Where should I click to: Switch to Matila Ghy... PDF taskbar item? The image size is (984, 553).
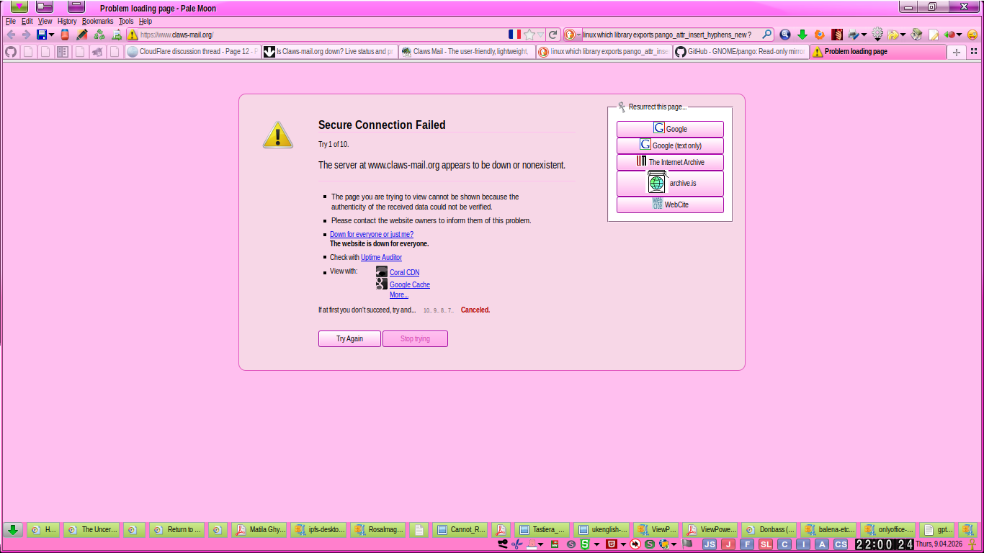pos(260,529)
